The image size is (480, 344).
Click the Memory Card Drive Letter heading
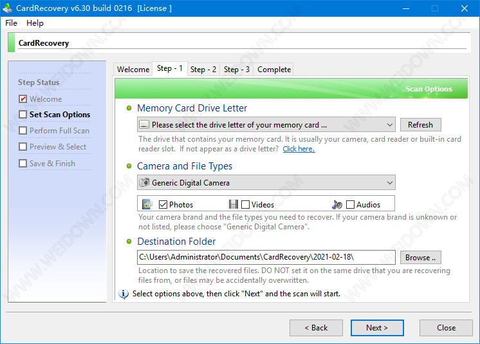tap(192, 108)
